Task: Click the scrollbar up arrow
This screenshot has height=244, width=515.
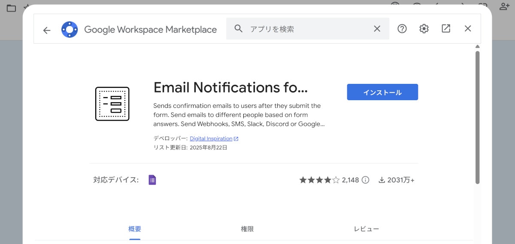Action: (477, 46)
